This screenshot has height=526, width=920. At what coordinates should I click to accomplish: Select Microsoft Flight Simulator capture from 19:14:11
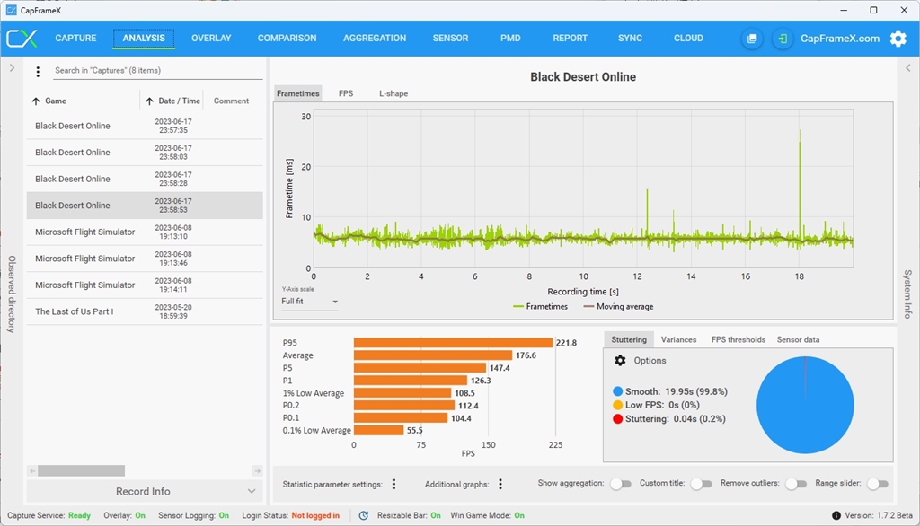click(145, 285)
